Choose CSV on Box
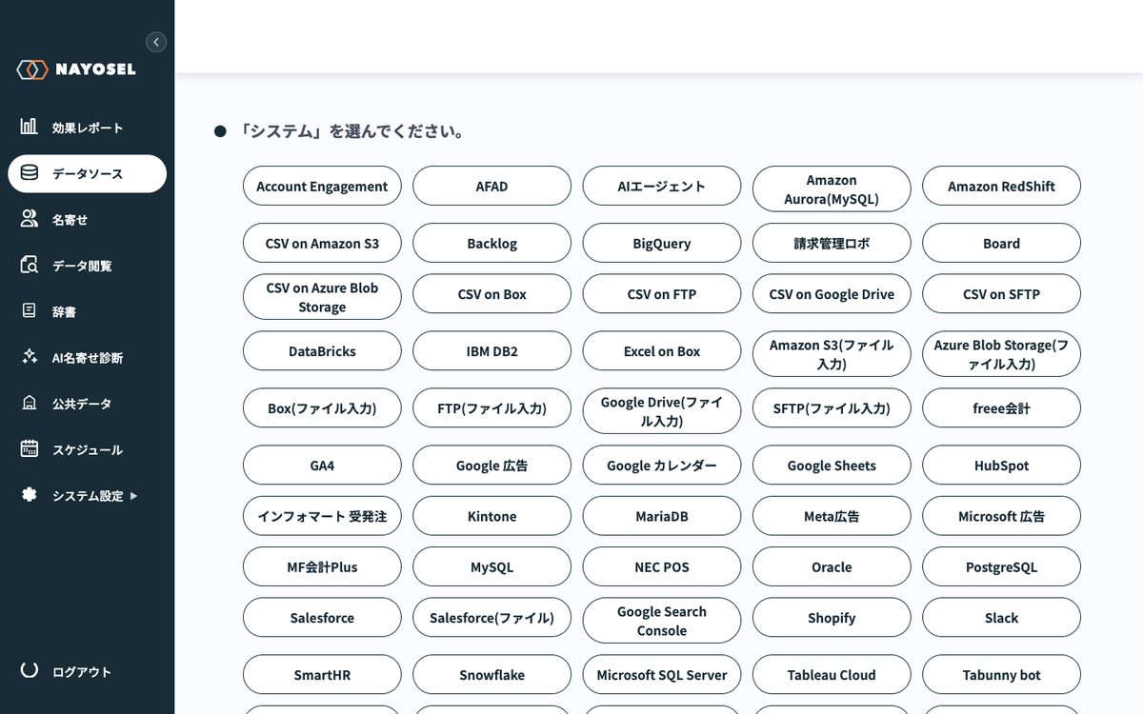 tap(491, 294)
